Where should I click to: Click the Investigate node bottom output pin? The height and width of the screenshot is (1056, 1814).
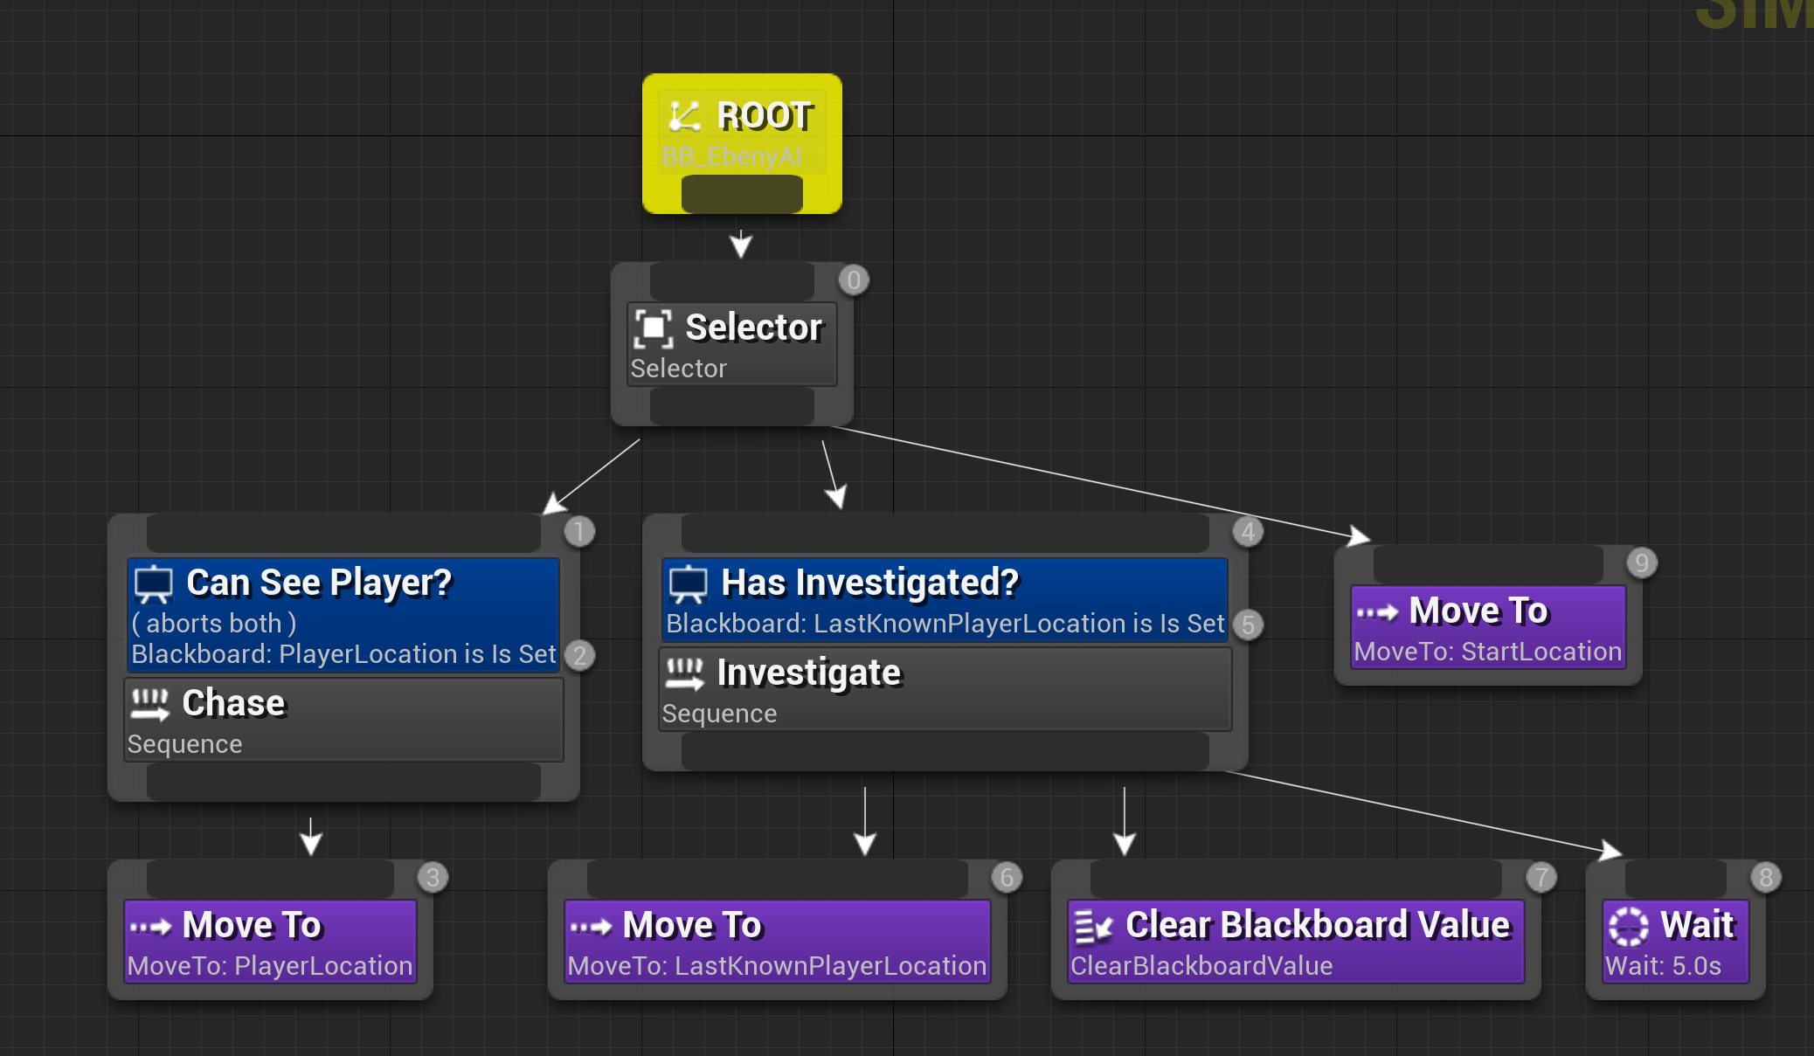945,751
